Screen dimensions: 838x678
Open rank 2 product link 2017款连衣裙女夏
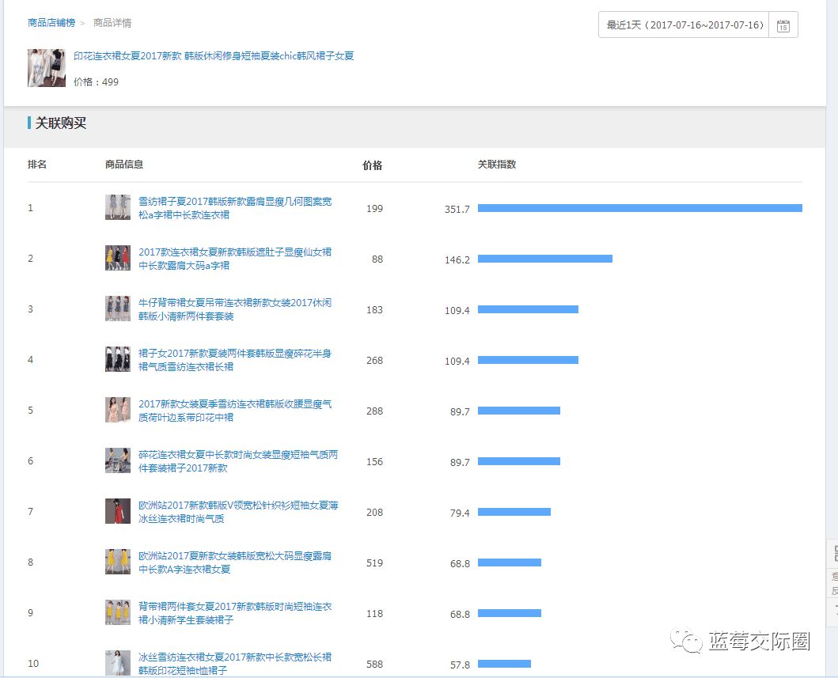coord(235,259)
